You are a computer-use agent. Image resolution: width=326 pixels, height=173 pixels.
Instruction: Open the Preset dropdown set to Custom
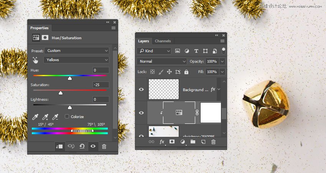coord(77,51)
